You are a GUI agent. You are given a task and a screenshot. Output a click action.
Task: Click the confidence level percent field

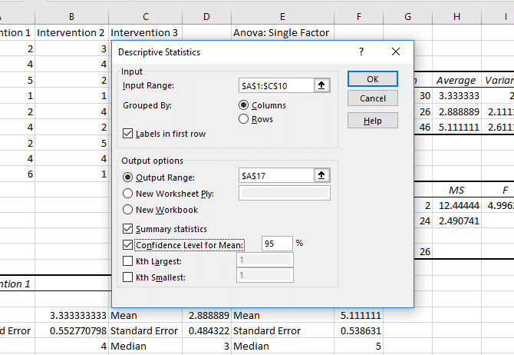(x=277, y=244)
